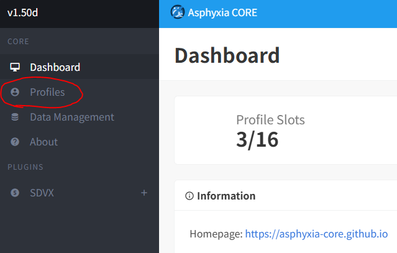Select the About menu entry
Viewport: 397px width, 253px height.
[43, 142]
